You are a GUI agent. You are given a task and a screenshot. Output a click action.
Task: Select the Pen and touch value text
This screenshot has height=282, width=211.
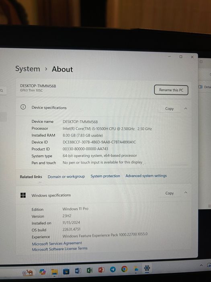[102, 162]
